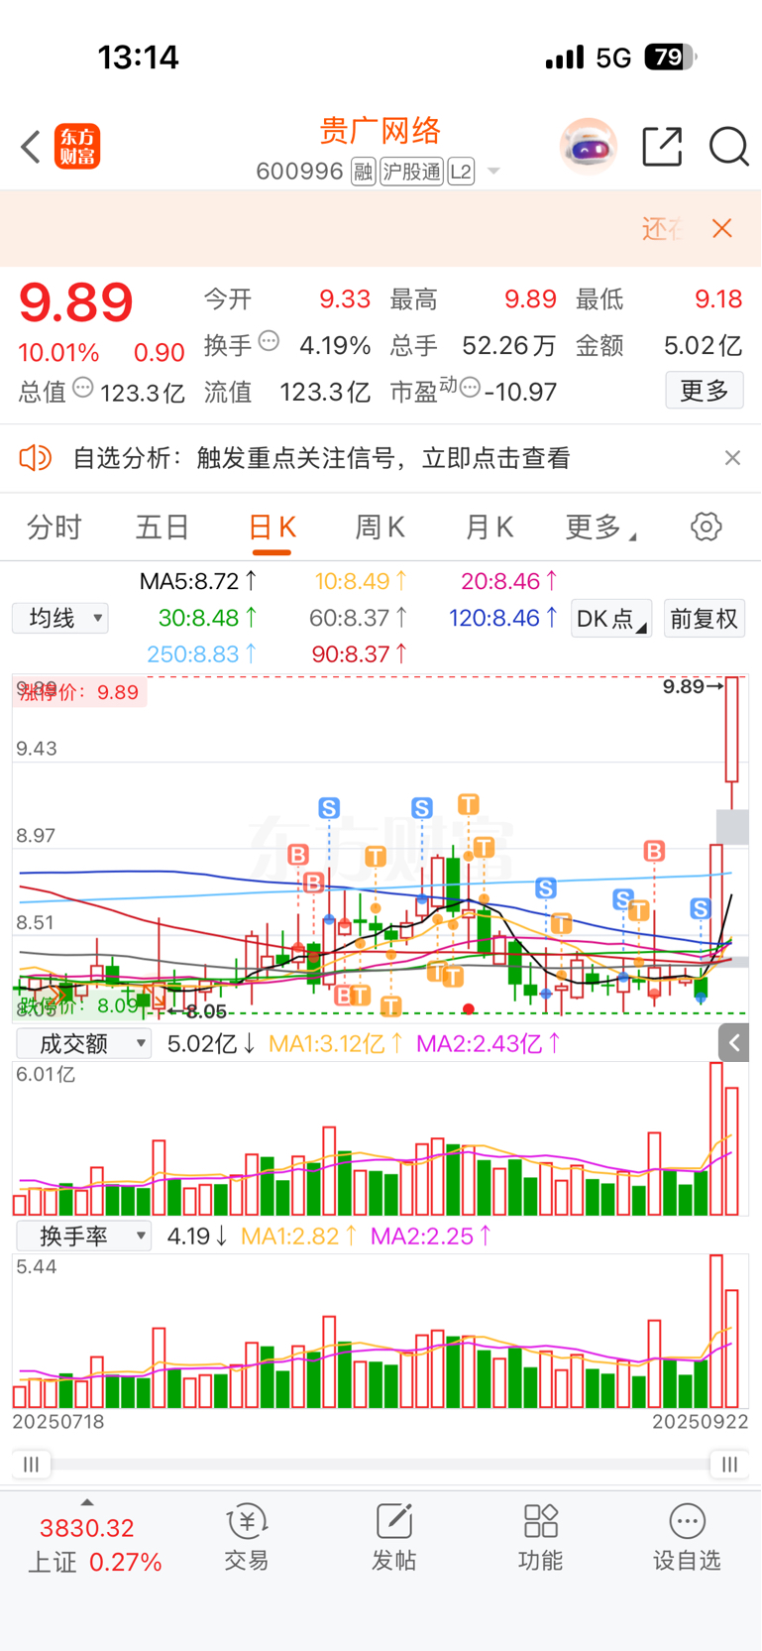Tap the 设自选 watchlist icon
Screen dimensions: 762x1651
tap(687, 1538)
